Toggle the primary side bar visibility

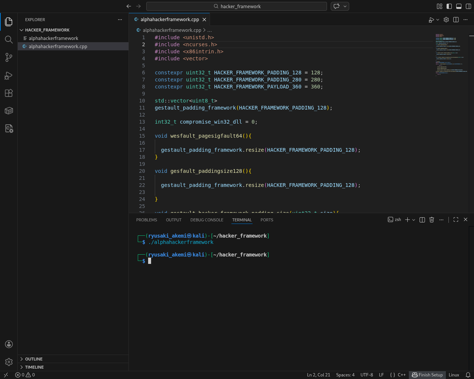point(449,6)
